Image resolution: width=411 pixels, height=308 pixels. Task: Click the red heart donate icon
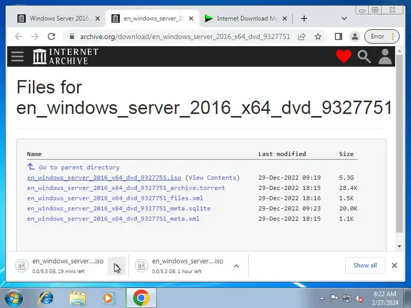[344, 56]
